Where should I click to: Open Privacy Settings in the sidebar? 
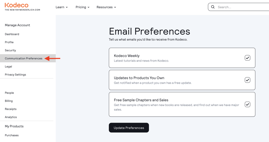15,75
